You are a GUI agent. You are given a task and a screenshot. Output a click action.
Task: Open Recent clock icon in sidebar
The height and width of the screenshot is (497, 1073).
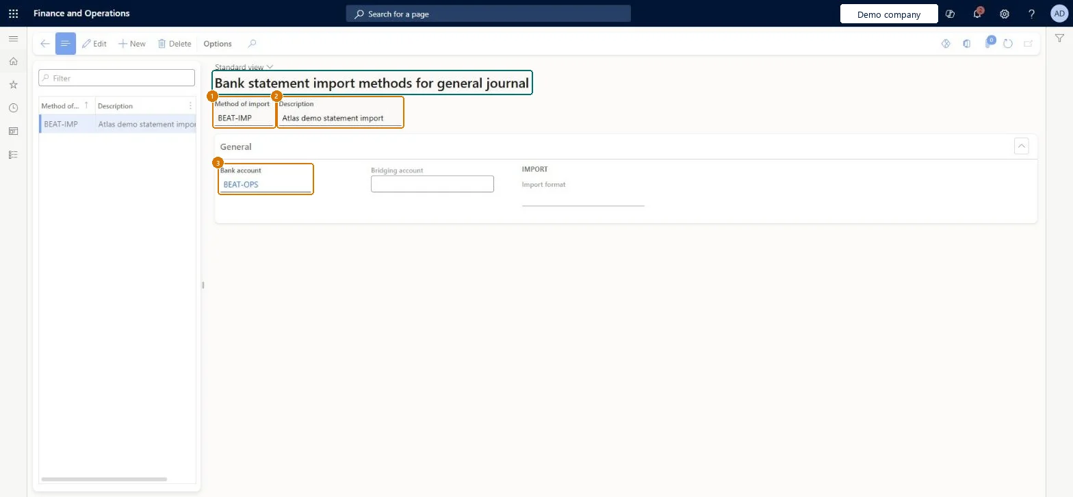click(13, 108)
